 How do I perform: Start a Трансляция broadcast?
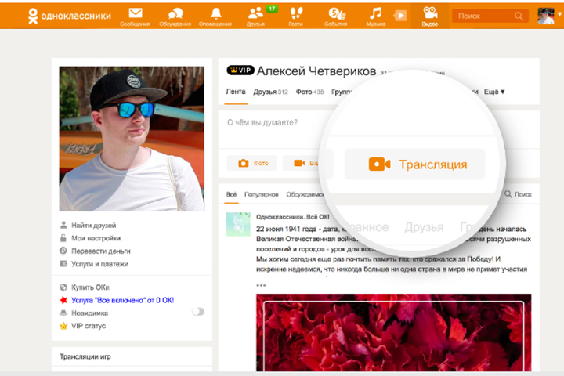click(x=415, y=164)
